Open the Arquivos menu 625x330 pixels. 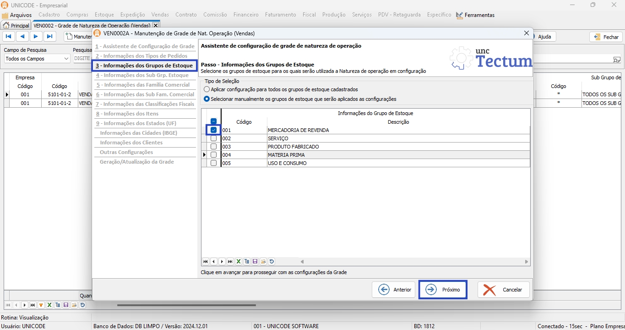(21, 15)
